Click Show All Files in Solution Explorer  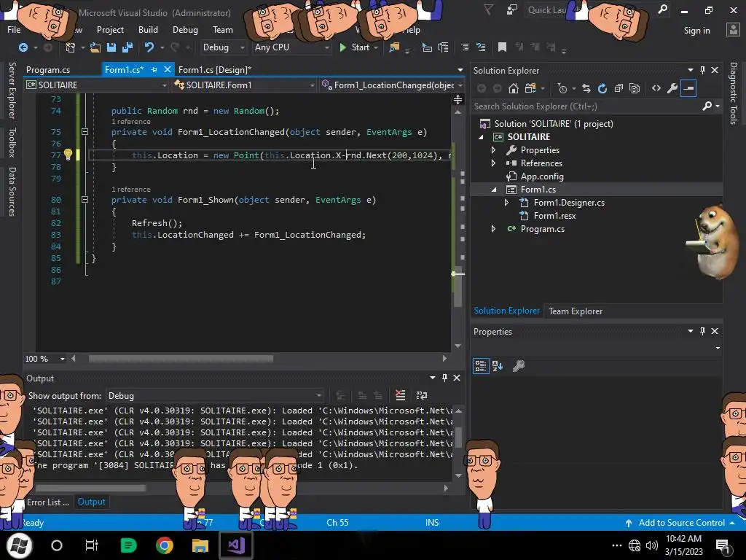635,88
